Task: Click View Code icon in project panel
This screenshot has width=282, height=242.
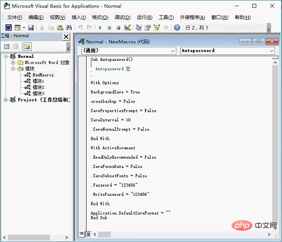Action: coord(7,47)
